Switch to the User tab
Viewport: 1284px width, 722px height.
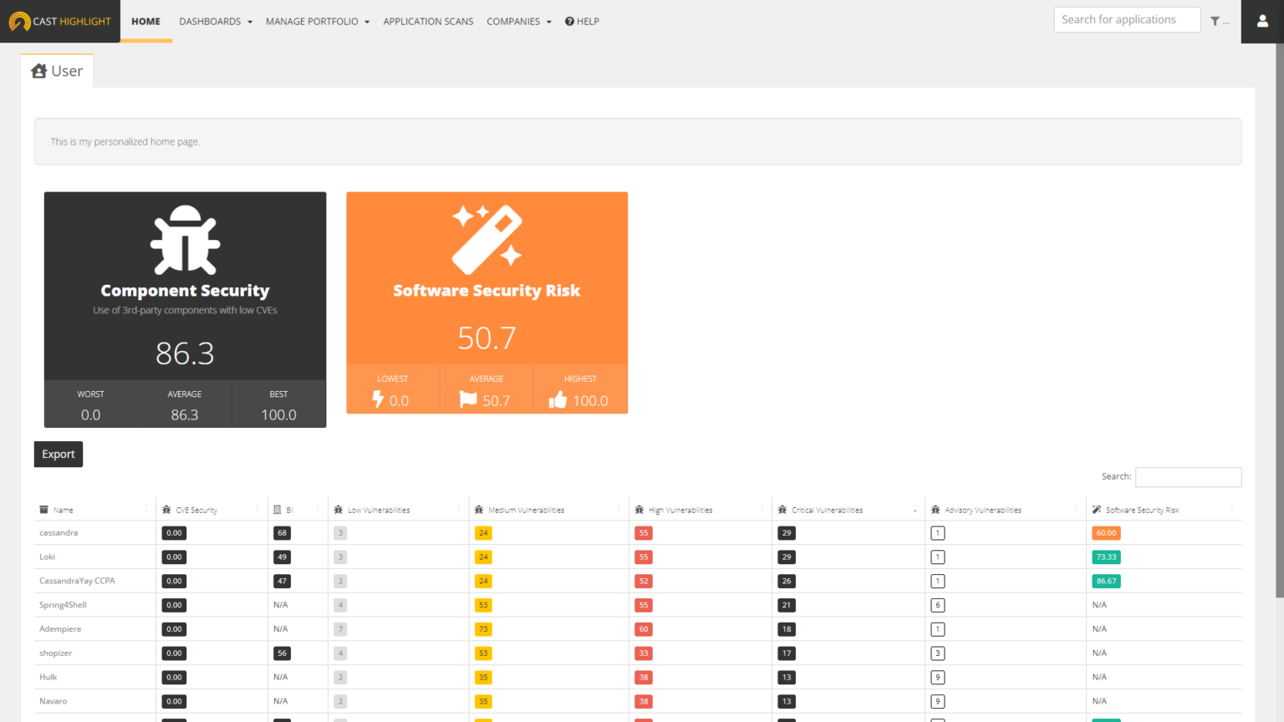point(57,71)
